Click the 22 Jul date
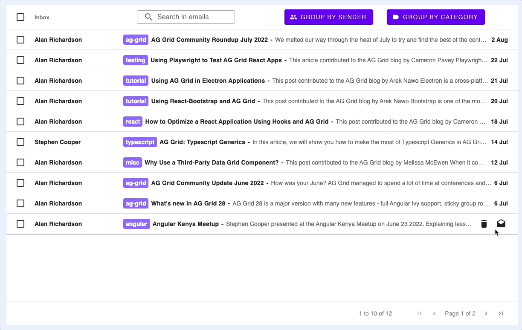This screenshot has width=522, height=330. [x=499, y=60]
